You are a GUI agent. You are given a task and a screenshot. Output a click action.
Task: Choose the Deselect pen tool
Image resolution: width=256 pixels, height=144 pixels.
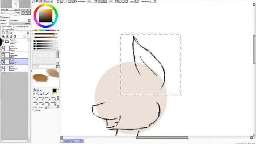coord(54,104)
